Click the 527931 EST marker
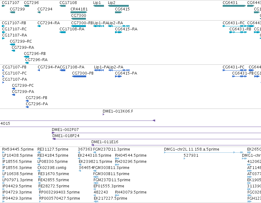This screenshot has height=203, width=261. pyautogui.click(x=184, y=159)
